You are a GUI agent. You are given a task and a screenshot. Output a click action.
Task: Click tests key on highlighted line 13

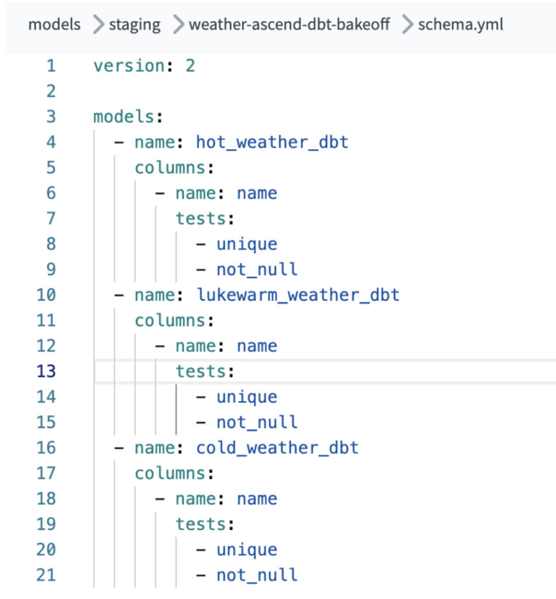click(201, 371)
